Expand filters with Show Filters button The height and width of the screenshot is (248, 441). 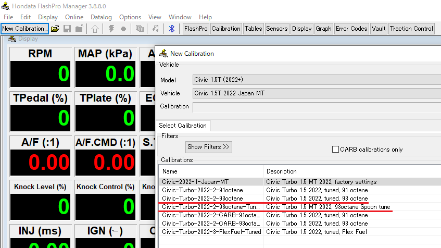click(x=209, y=147)
